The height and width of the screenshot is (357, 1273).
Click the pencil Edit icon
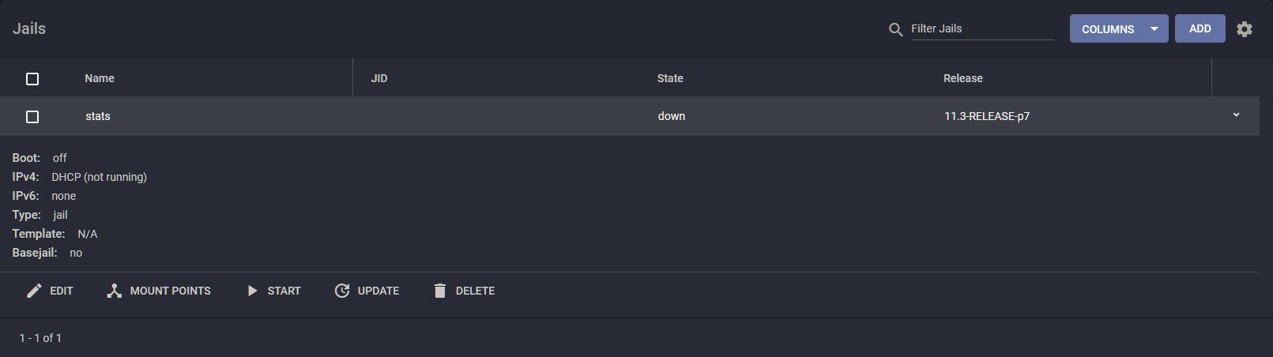(x=34, y=291)
